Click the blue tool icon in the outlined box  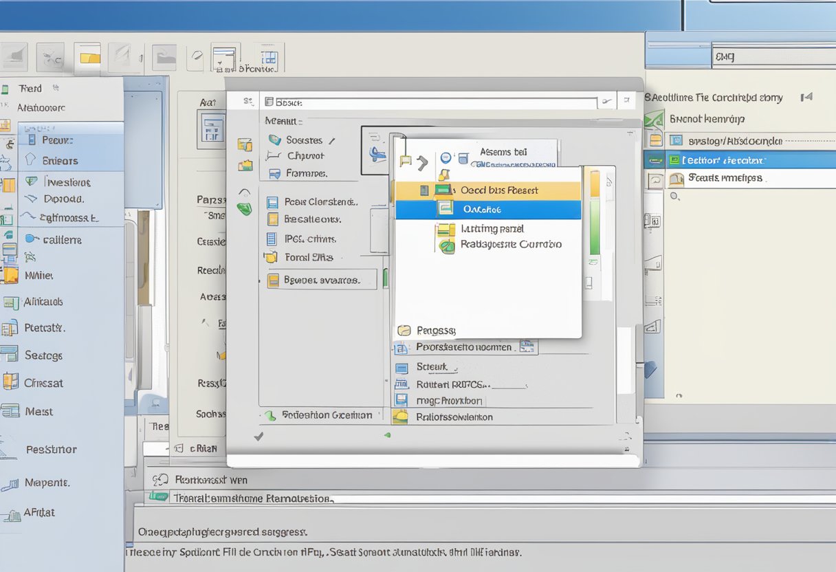tap(377, 154)
